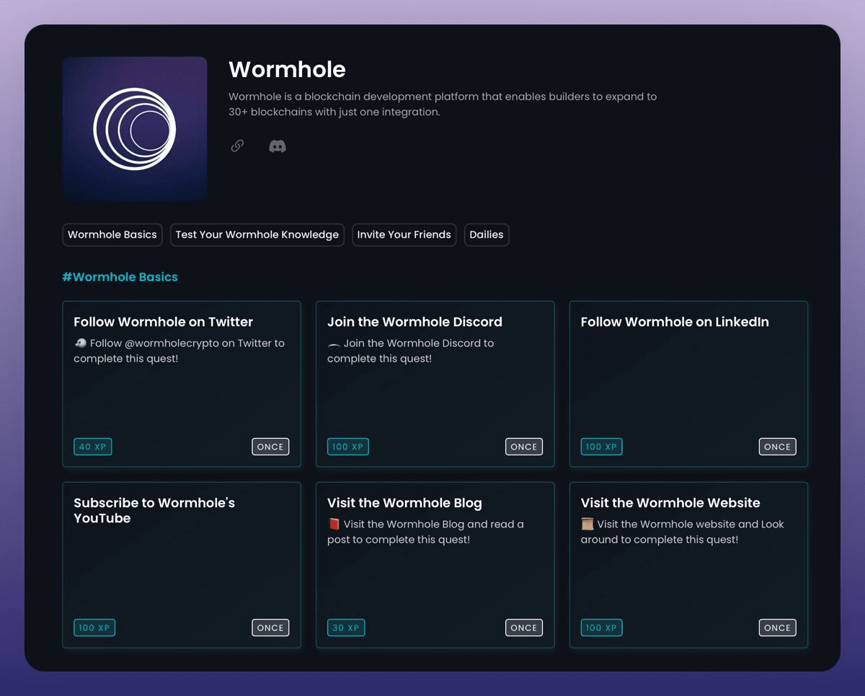The width and height of the screenshot is (865, 696).
Task: Open the Discord icon under the description
Action: [278, 146]
